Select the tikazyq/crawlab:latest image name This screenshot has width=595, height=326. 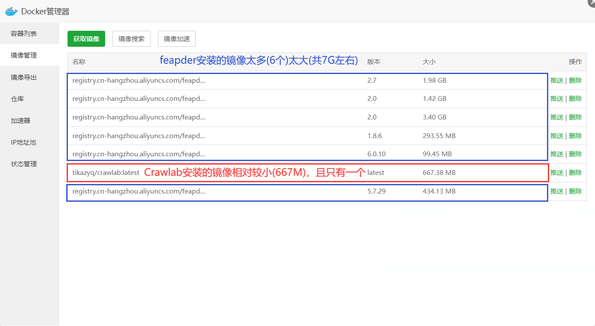pos(106,173)
